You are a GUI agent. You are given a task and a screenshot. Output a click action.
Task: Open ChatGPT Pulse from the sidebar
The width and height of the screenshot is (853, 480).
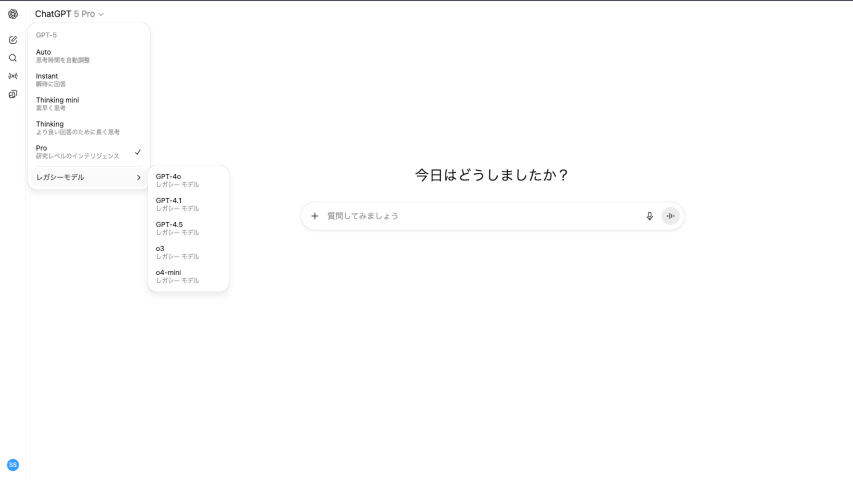pyautogui.click(x=13, y=76)
